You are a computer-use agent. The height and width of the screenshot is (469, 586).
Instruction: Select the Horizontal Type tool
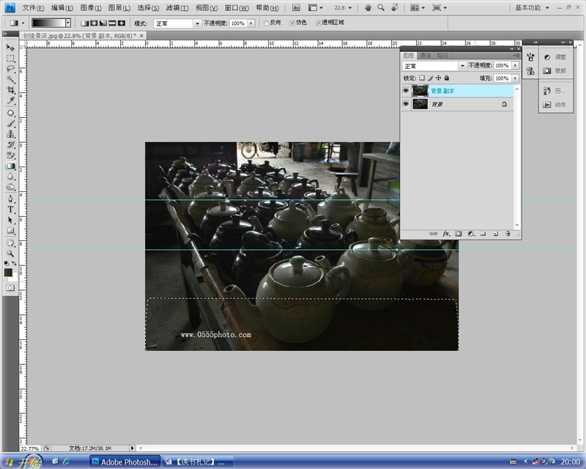(x=11, y=209)
